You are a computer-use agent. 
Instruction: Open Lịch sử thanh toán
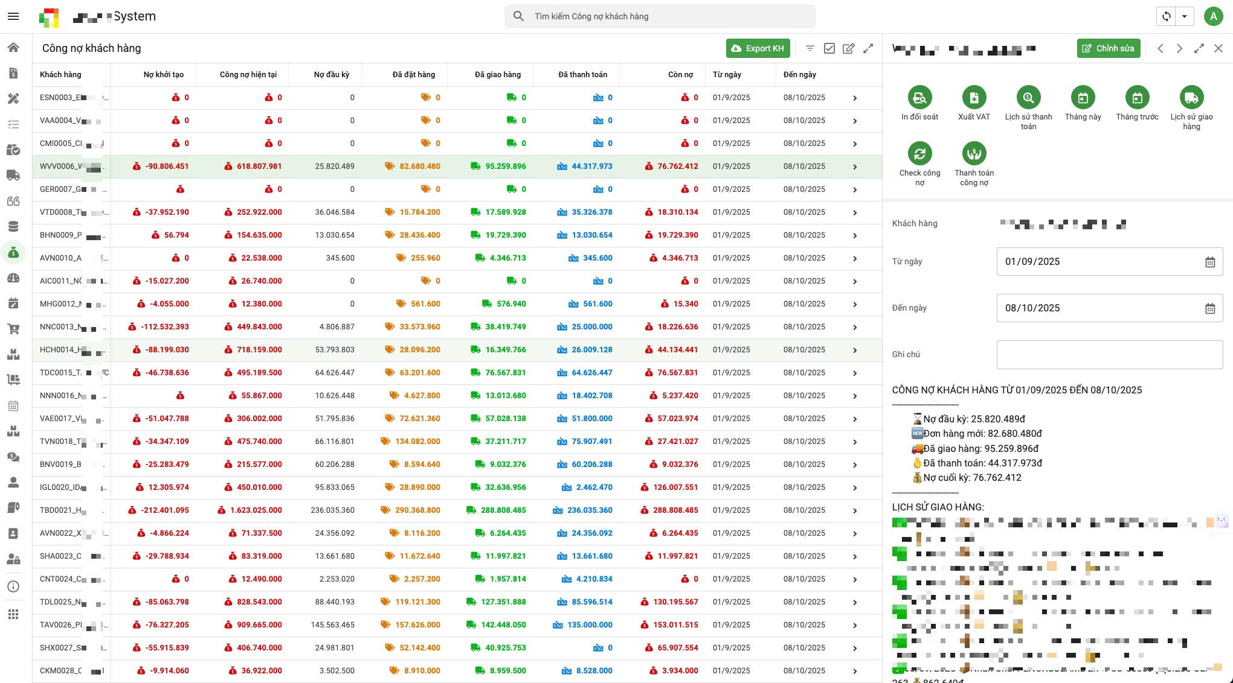(1028, 98)
